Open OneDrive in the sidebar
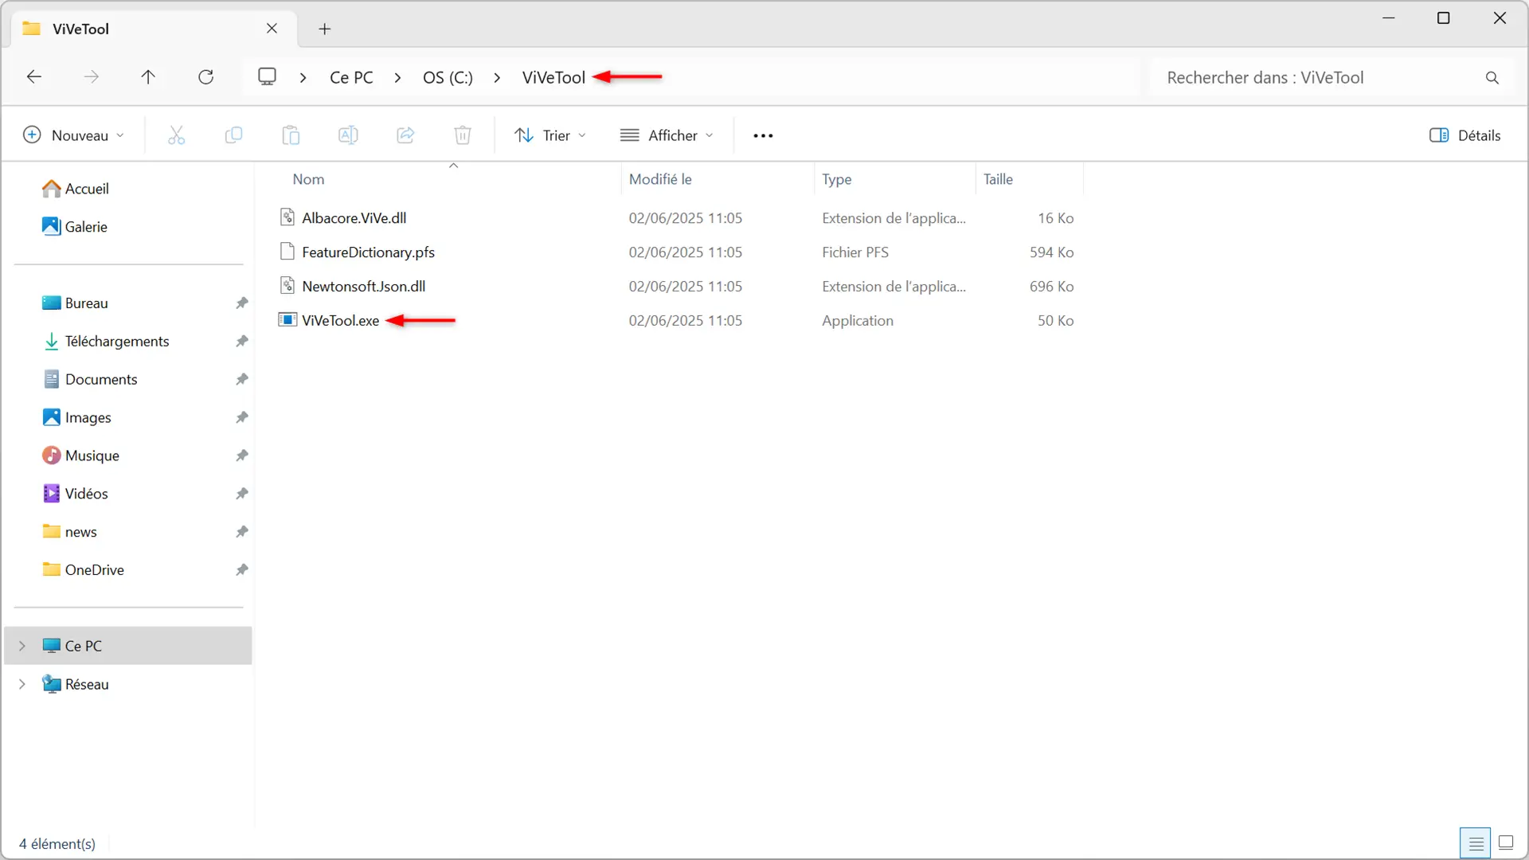Image resolution: width=1529 pixels, height=860 pixels. [x=94, y=570]
